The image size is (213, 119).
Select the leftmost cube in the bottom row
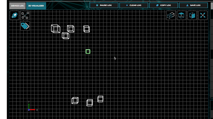[75, 100]
